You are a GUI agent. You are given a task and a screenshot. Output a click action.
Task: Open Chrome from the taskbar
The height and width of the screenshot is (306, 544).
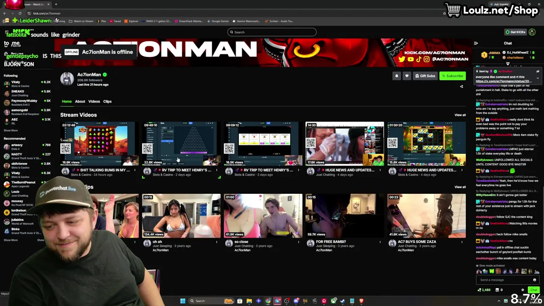tap(268, 301)
